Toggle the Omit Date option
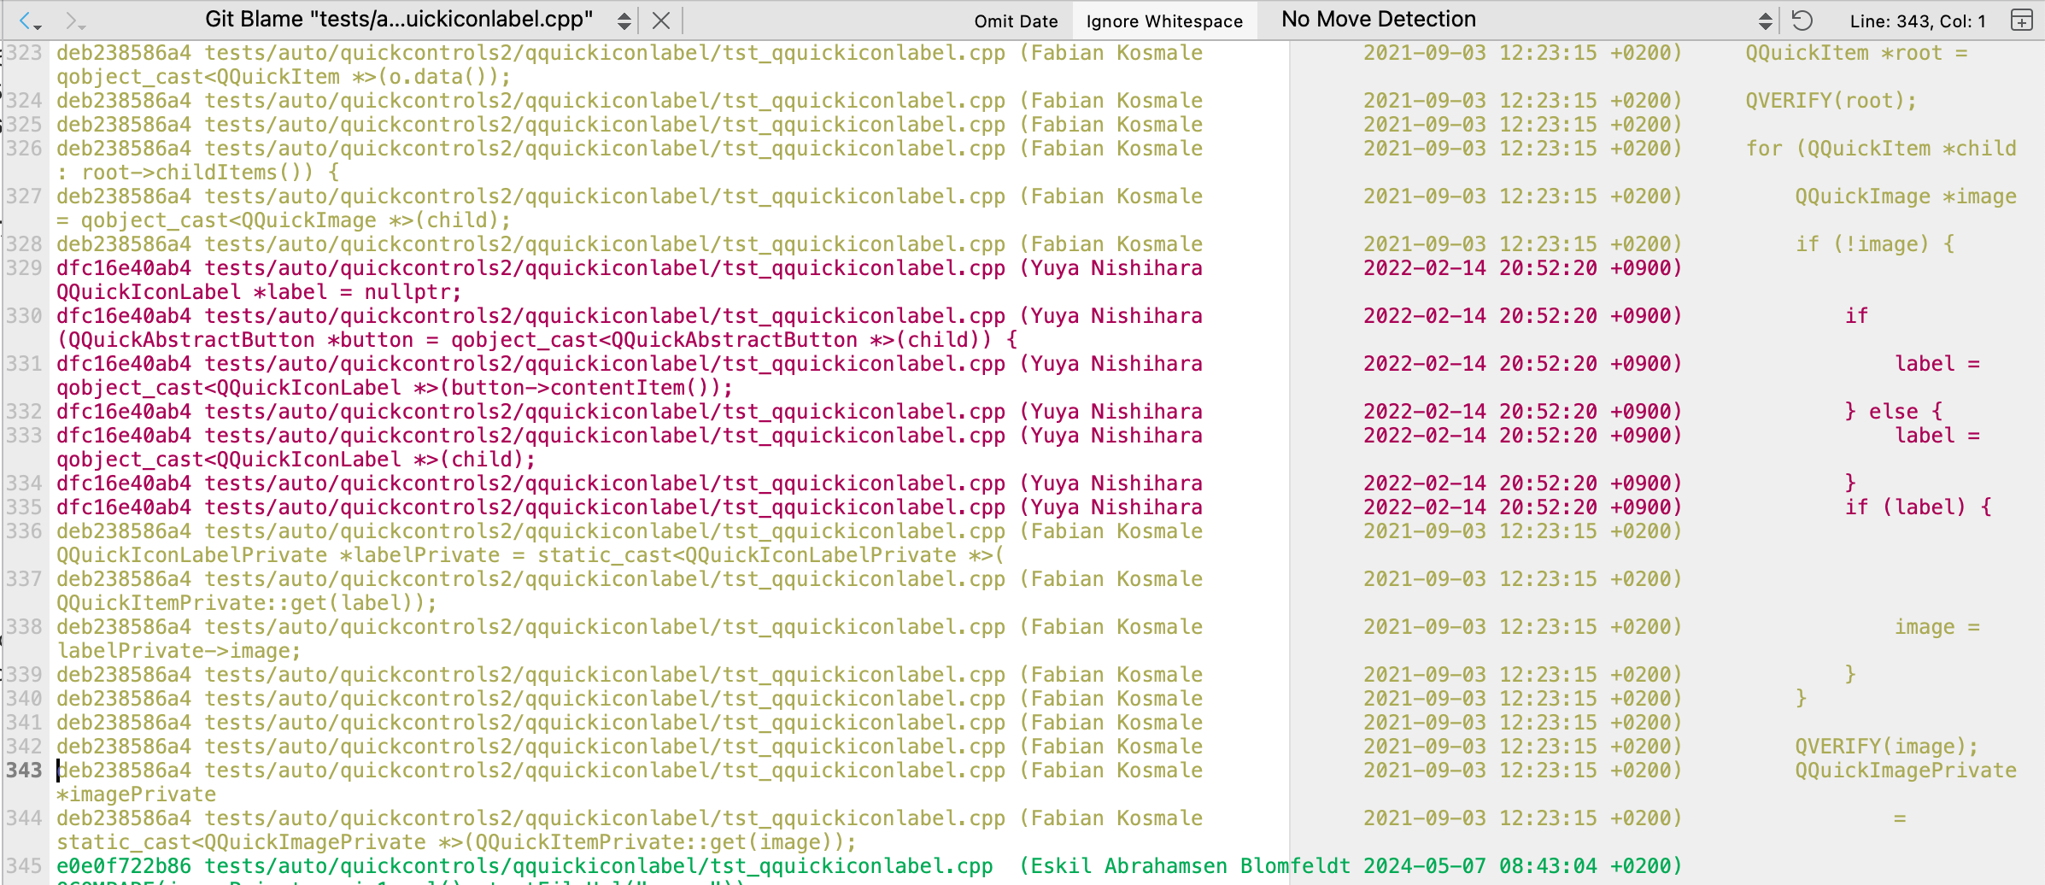Viewport: 2045px width, 885px height. pyautogui.click(x=1016, y=21)
